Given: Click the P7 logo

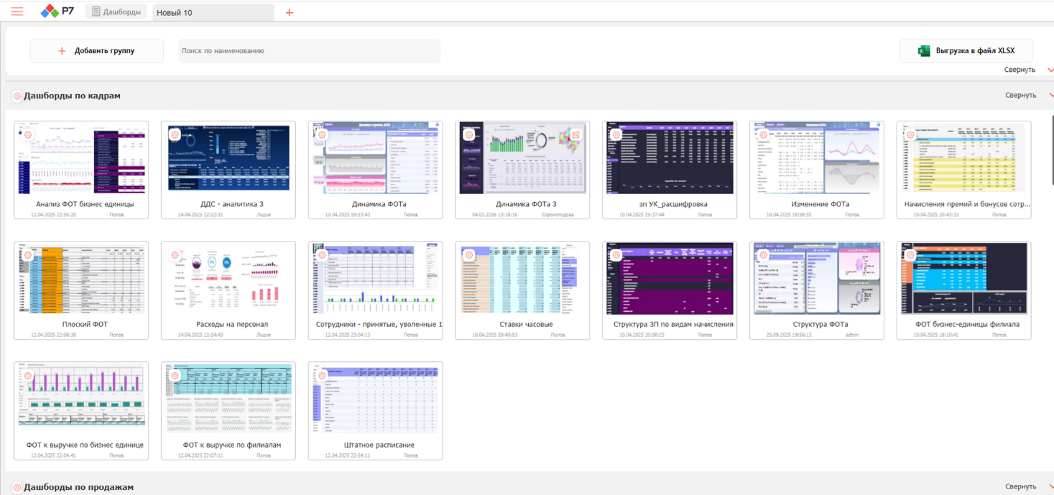Looking at the screenshot, I should pyautogui.click(x=57, y=11).
